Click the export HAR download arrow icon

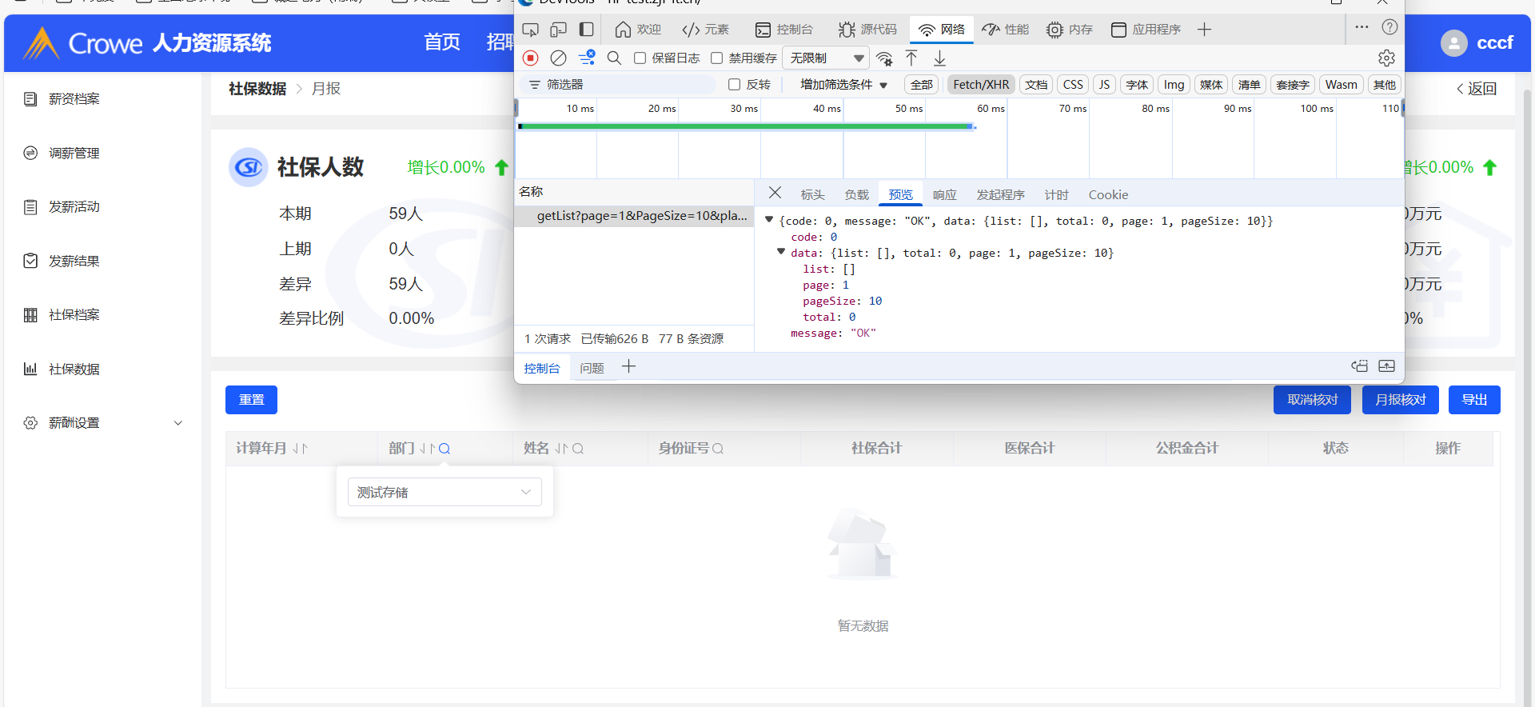939,58
